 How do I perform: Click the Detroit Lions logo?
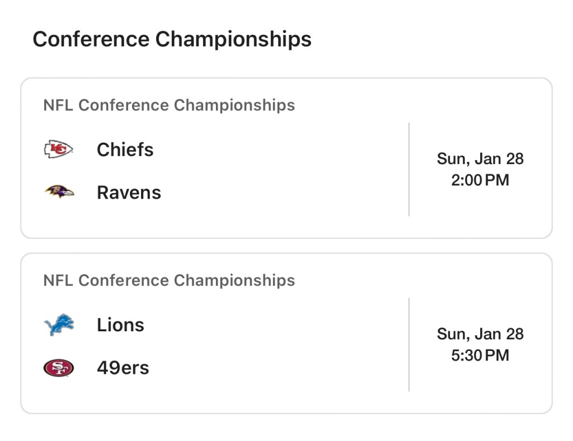[x=59, y=325]
